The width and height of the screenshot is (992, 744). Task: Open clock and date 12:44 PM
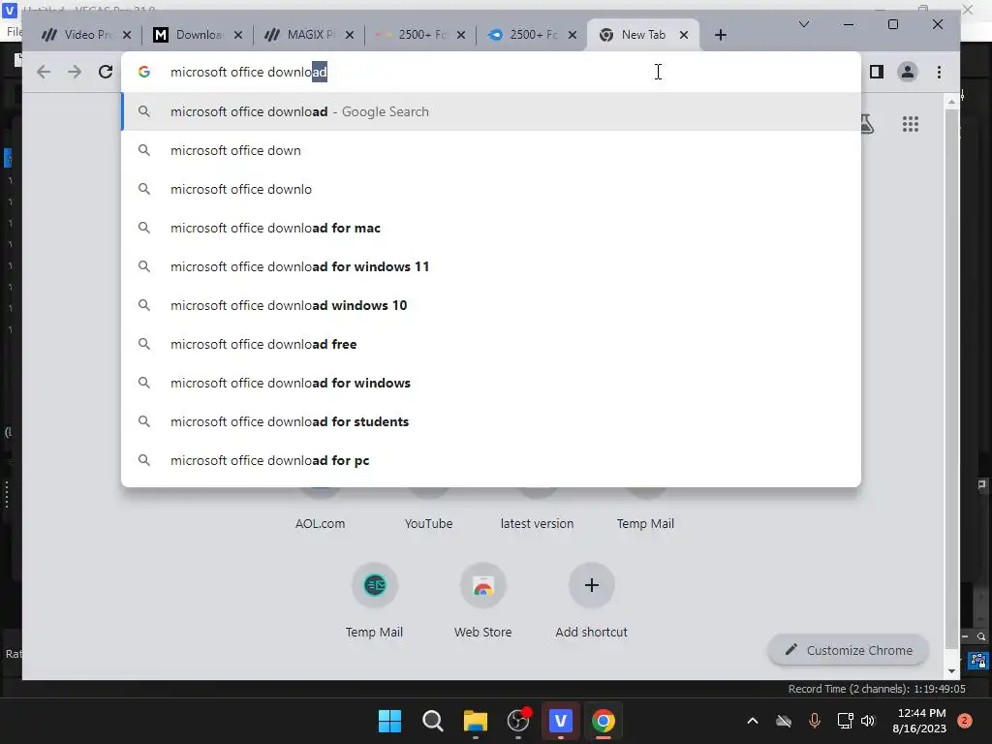pos(919,721)
